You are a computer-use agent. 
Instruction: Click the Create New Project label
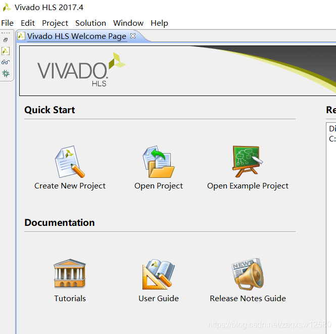(x=70, y=186)
